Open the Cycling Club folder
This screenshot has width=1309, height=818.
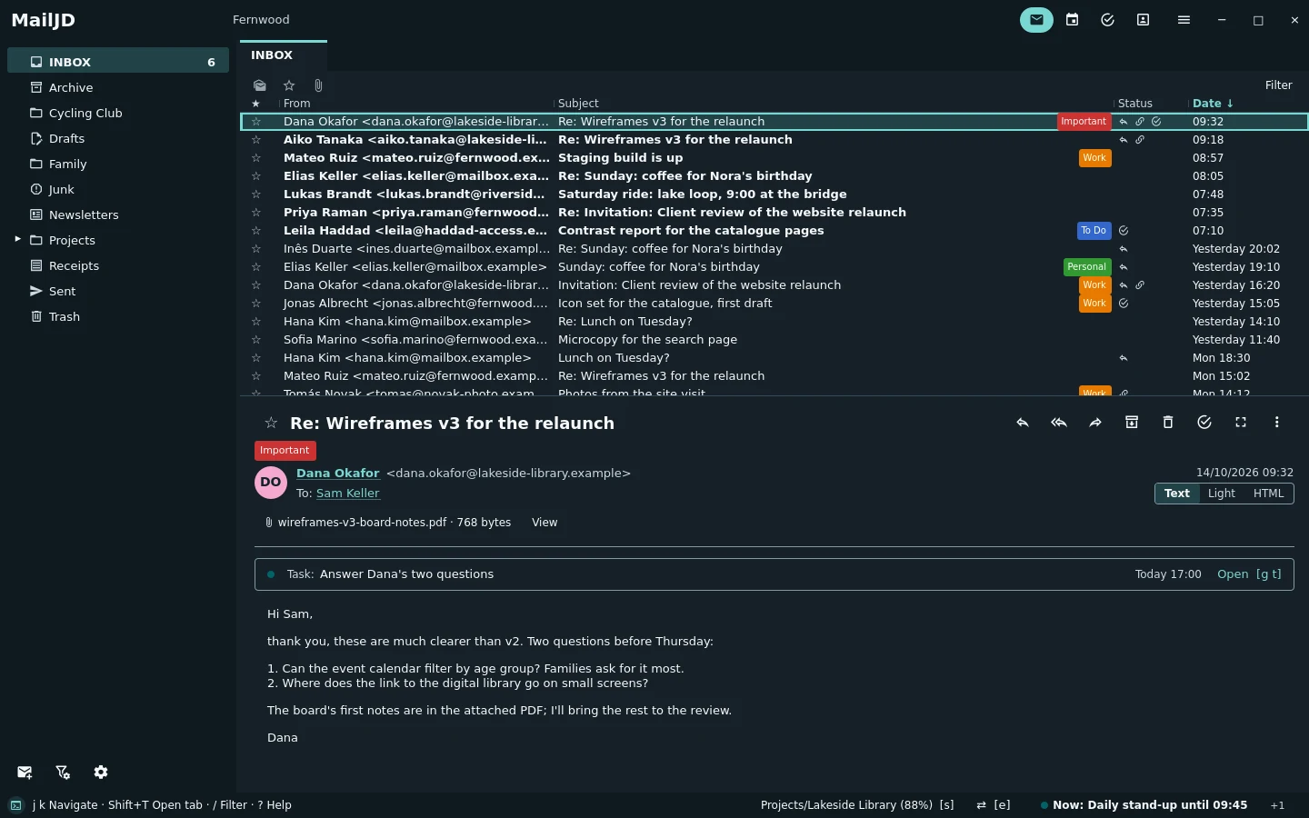point(118,113)
